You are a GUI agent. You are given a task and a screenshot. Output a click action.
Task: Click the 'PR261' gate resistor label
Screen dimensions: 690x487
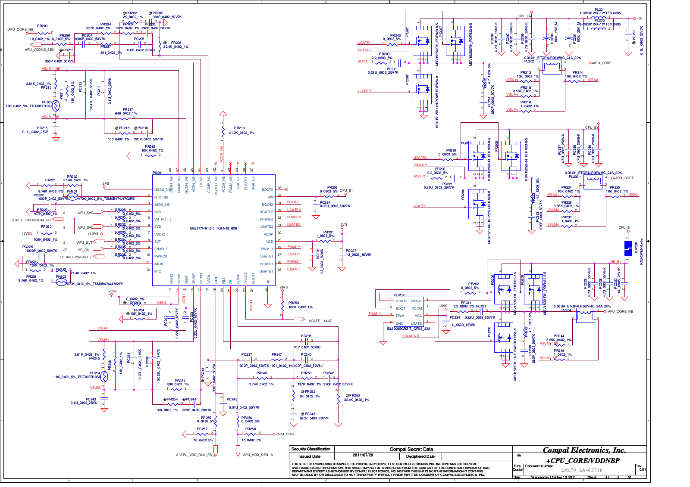451,150
